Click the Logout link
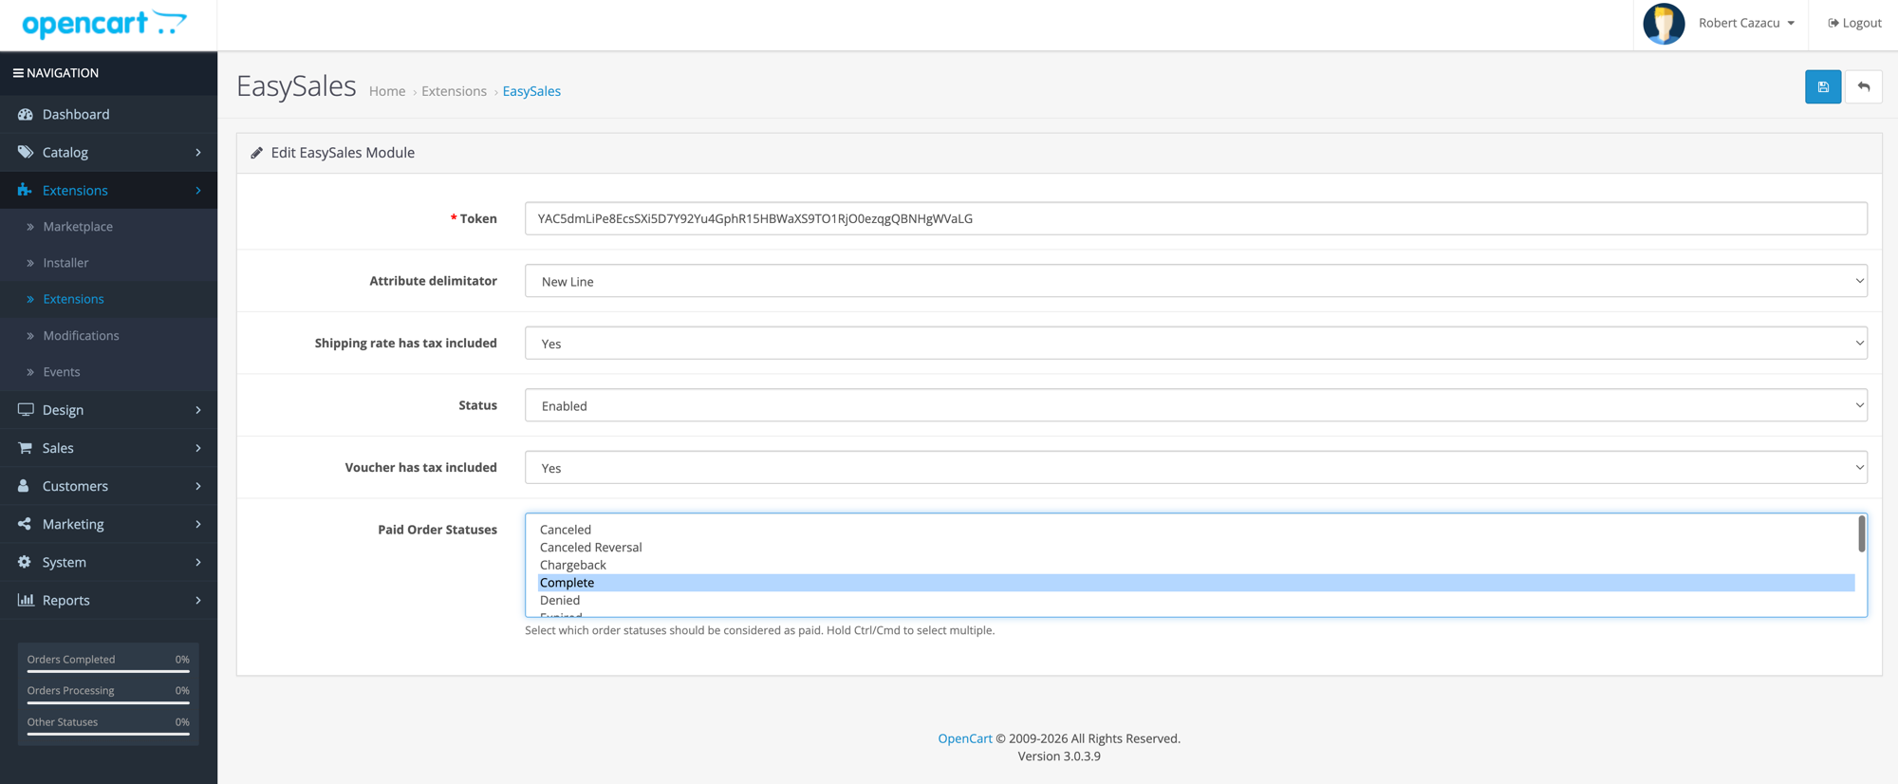This screenshot has width=1898, height=784. click(1854, 23)
